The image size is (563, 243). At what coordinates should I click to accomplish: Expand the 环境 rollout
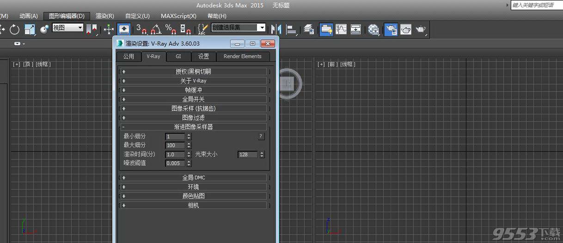click(193, 187)
